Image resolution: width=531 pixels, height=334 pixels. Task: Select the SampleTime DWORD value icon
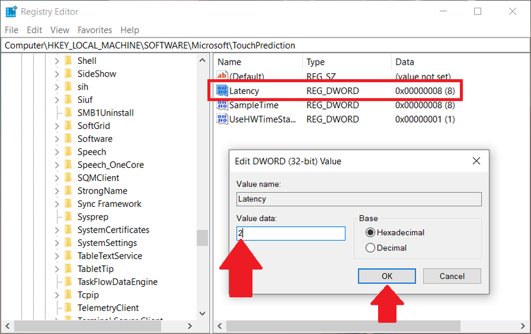tap(222, 105)
